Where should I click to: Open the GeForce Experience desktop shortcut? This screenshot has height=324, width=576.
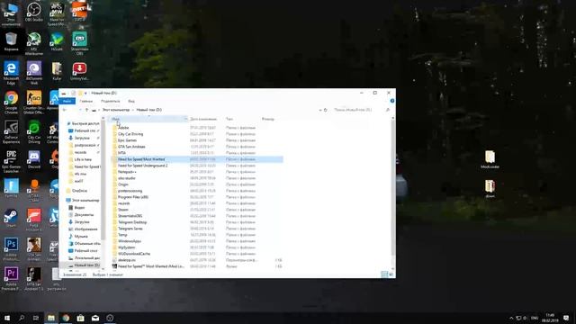pos(11,131)
